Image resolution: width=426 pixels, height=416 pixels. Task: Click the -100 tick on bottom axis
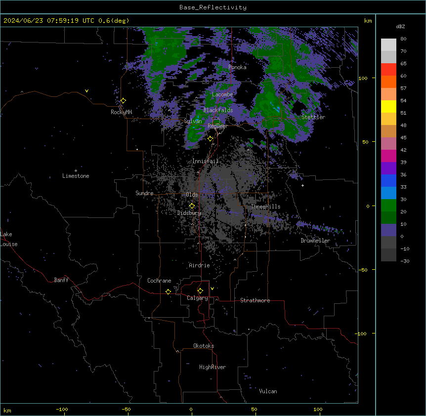(x=62, y=409)
